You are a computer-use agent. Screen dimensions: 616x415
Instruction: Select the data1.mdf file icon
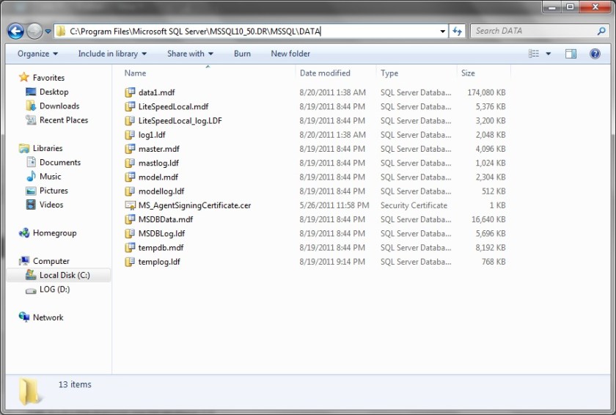[x=130, y=92]
